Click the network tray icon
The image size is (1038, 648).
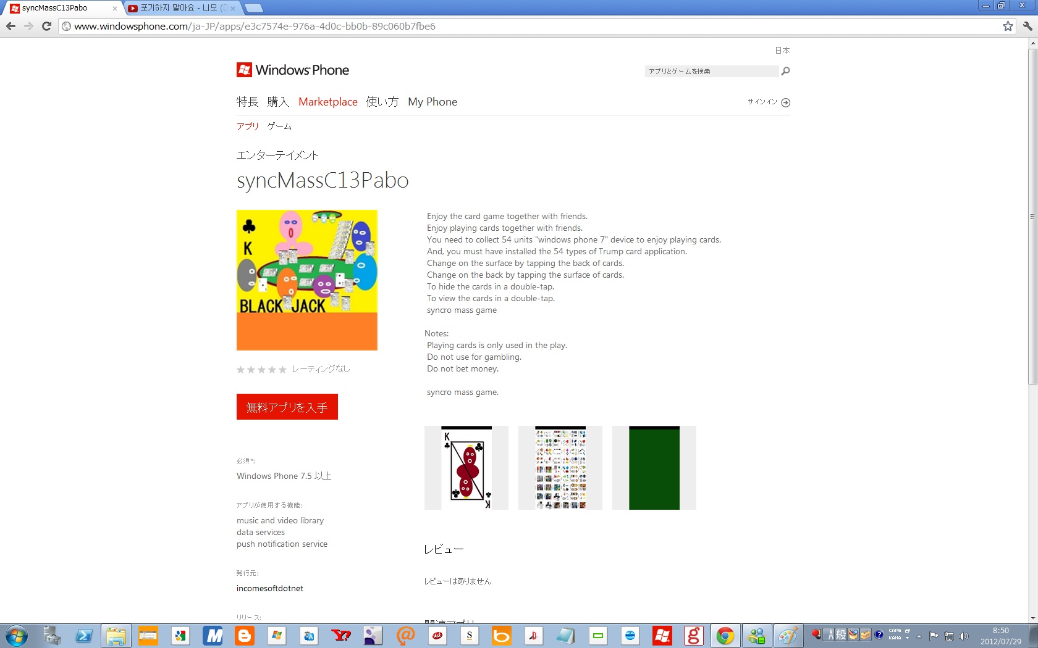[x=948, y=636]
